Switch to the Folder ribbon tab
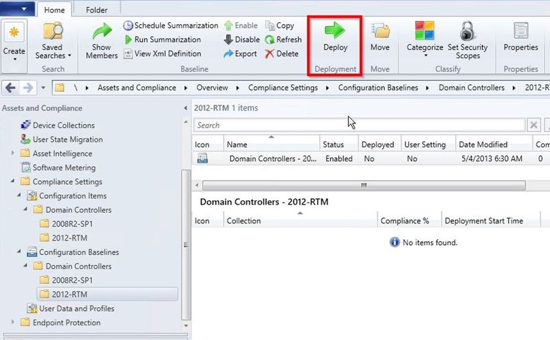This screenshot has width=550, height=340. tap(96, 10)
